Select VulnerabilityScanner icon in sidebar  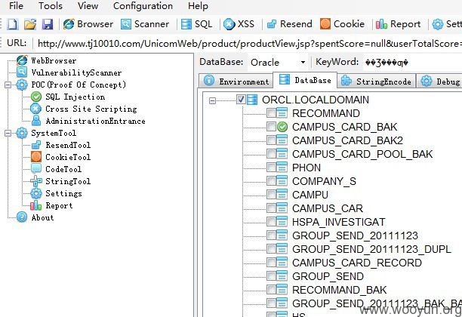(x=22, y=72)
